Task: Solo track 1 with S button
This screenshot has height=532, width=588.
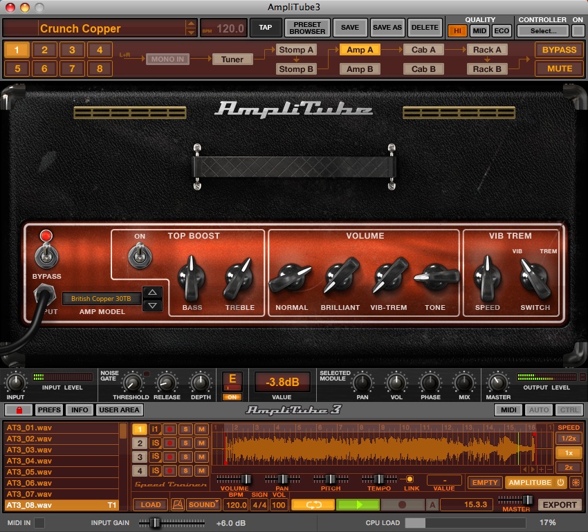Action: tap(185, 430)
